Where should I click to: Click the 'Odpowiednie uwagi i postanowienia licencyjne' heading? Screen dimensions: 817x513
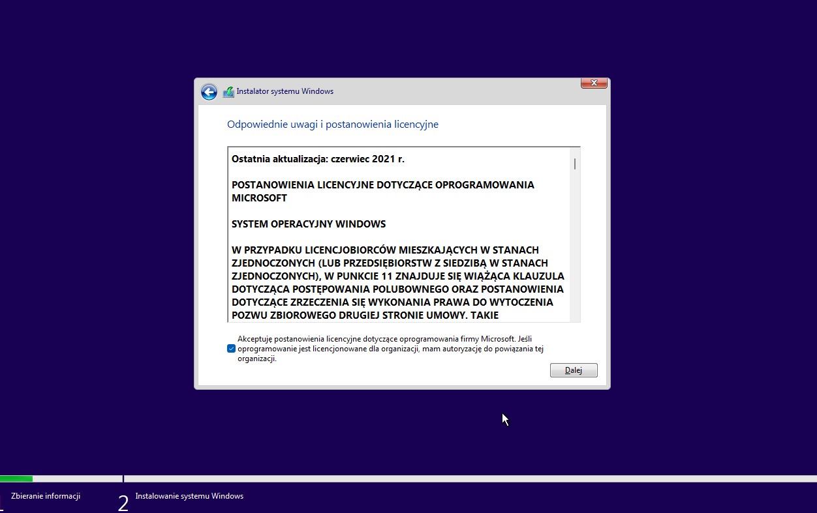pyautogui.click(x=332, y=125)
